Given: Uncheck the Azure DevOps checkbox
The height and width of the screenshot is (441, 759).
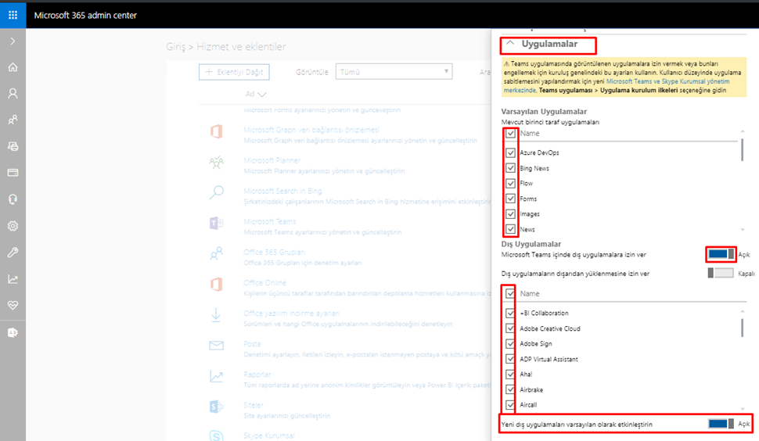Looking at the screenshot, I should coord(510,152).
